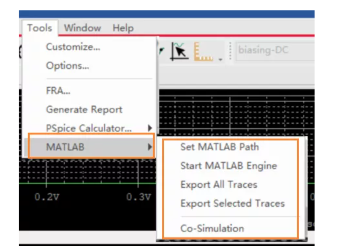Open the Tools menu
Viewport: 348px width, 251px height.
[40, 28]
